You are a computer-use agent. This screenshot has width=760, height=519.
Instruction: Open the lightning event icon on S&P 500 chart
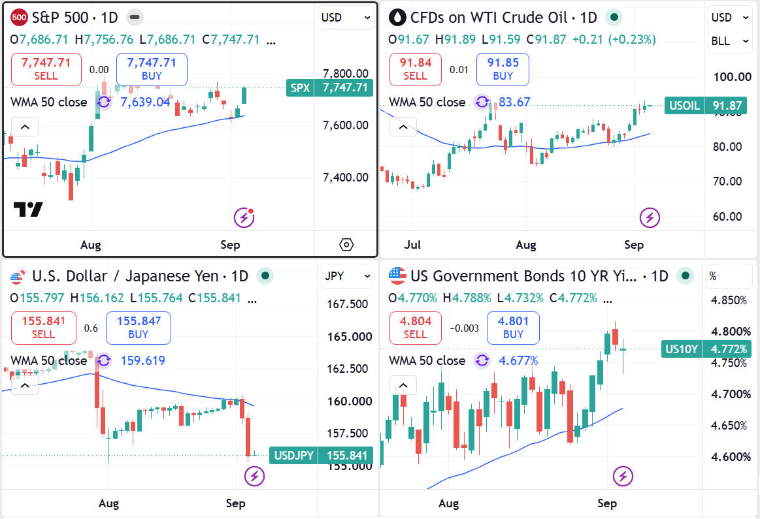tap(244, 218)
